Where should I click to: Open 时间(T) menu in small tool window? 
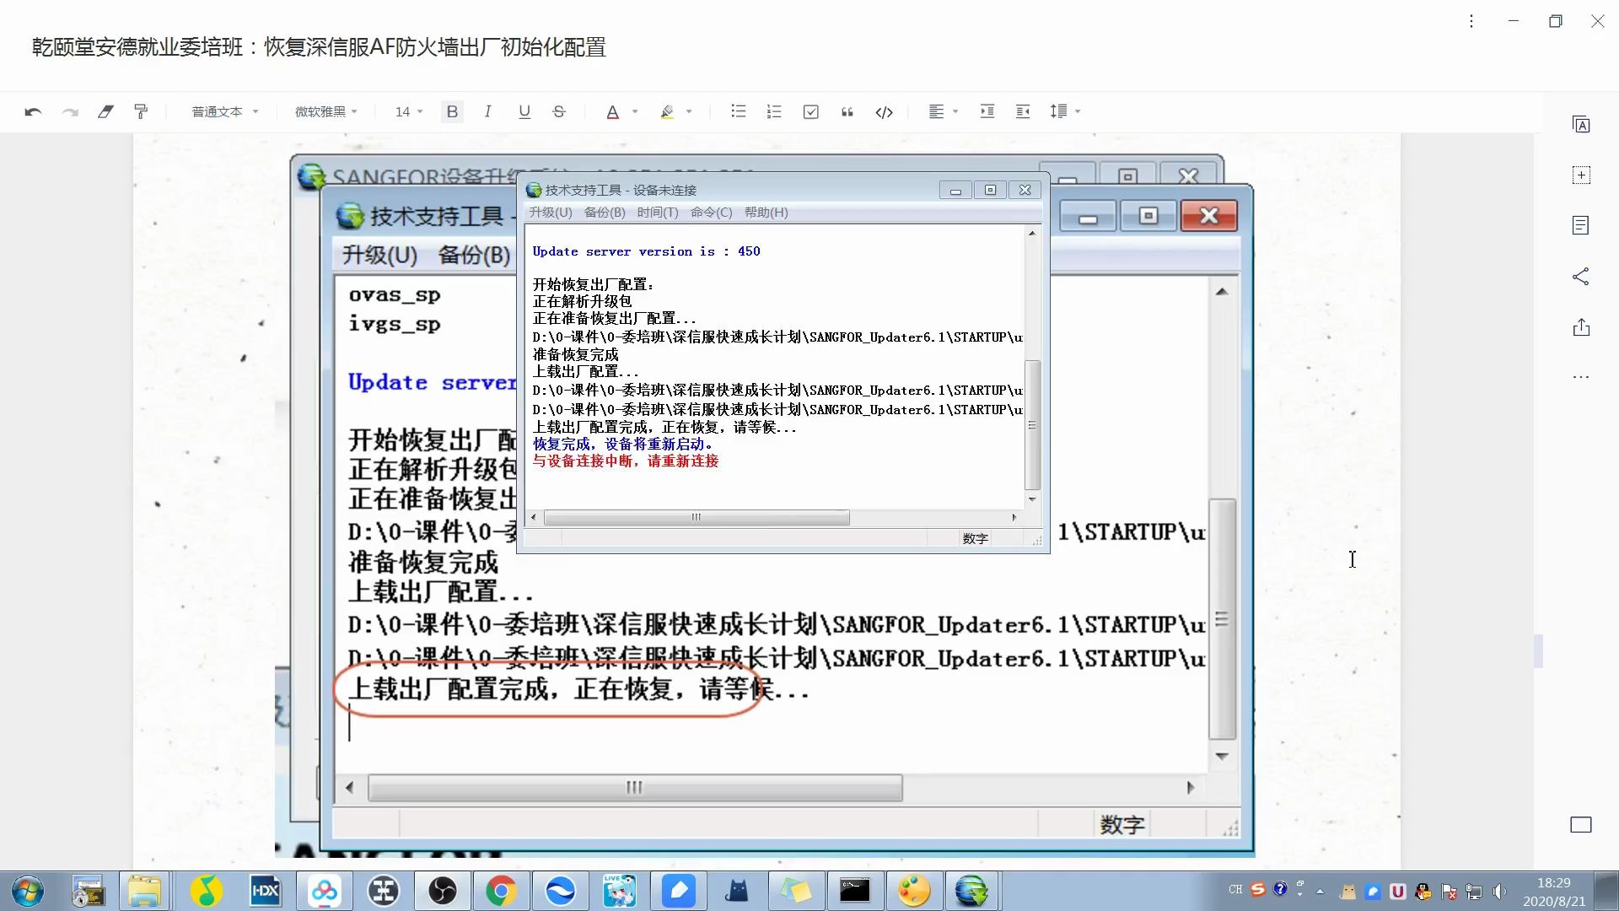click(658, 213)
